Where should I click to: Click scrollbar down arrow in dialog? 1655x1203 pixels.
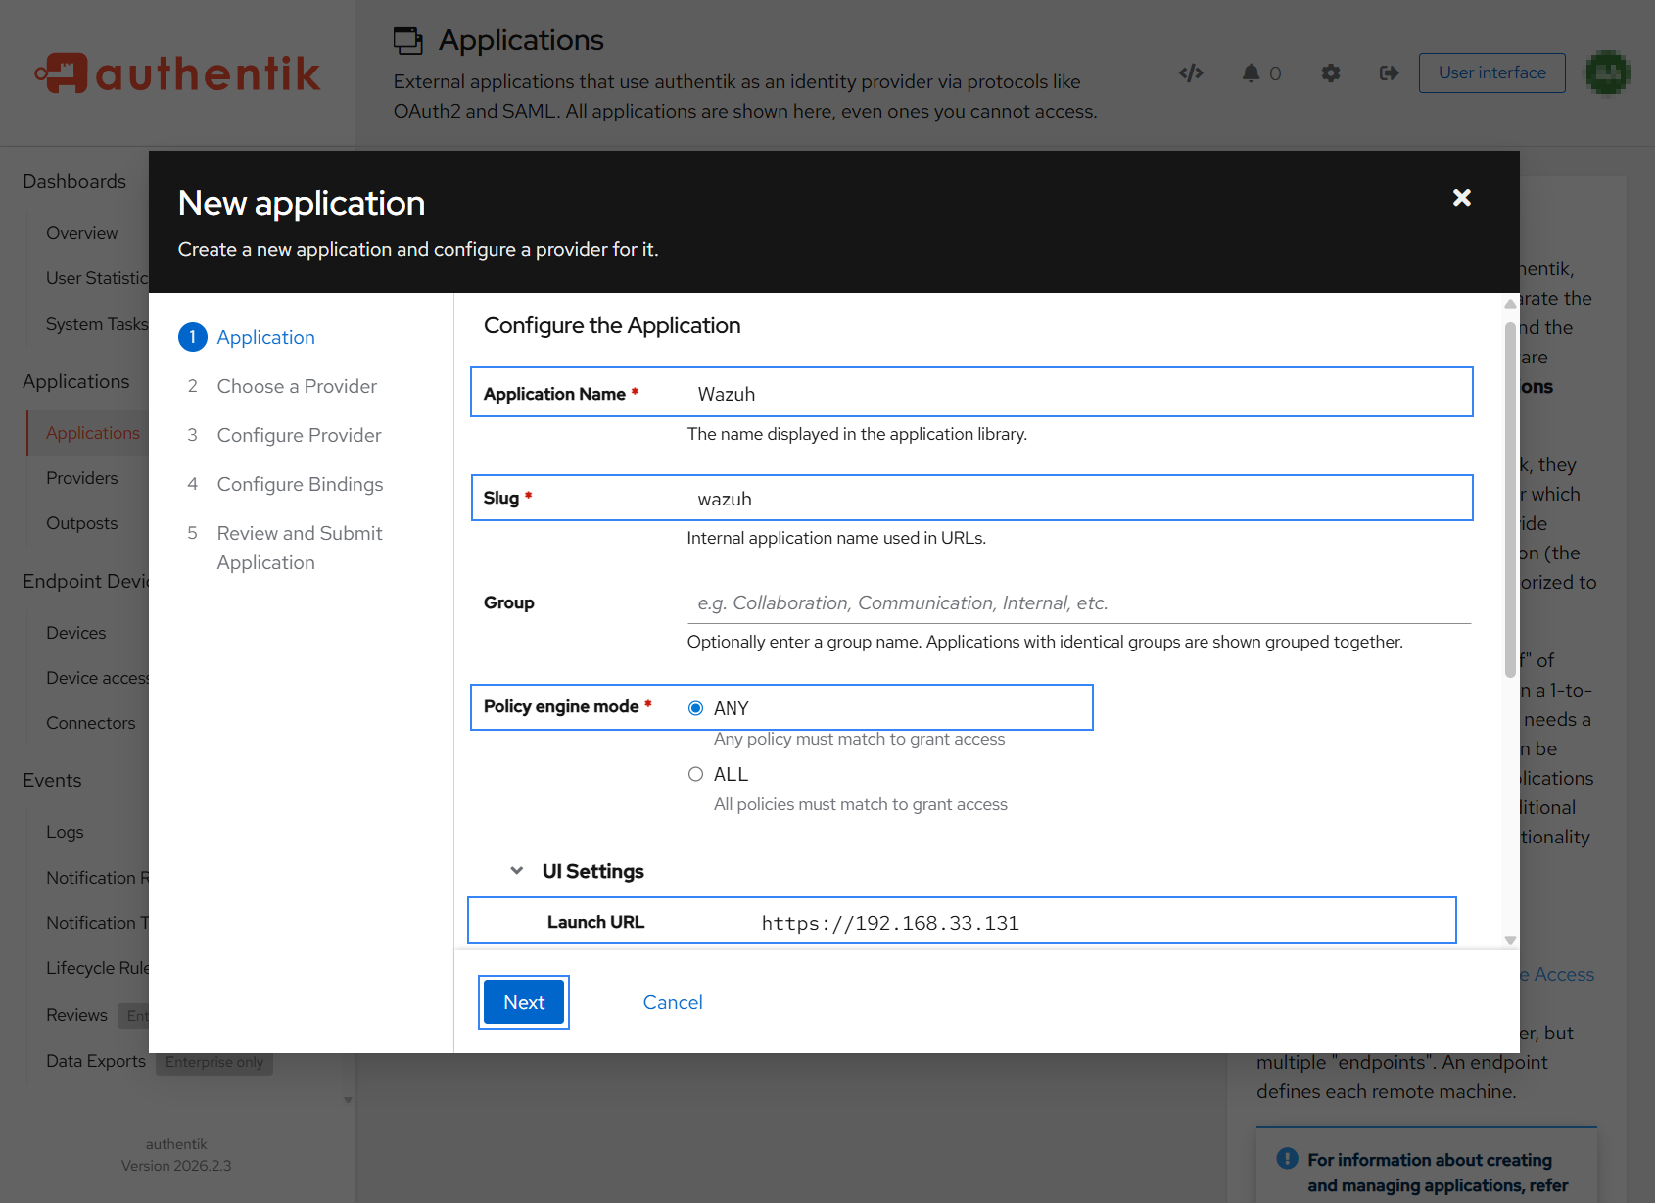click(1510, 939)
